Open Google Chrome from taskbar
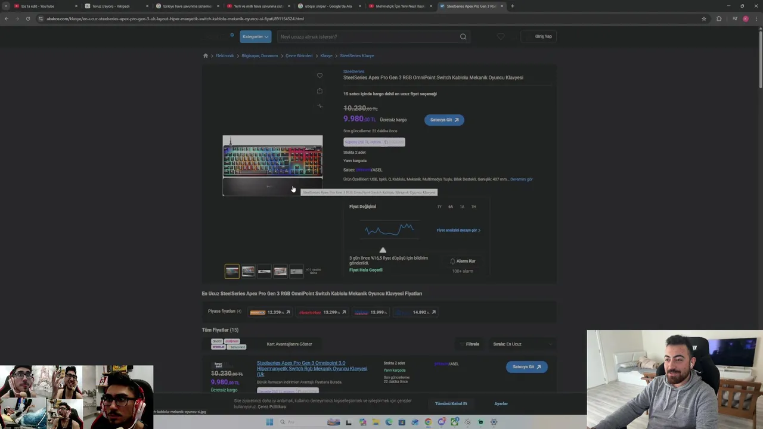The image size is (763, 429). pyautogui.click(x=428, y=422)
